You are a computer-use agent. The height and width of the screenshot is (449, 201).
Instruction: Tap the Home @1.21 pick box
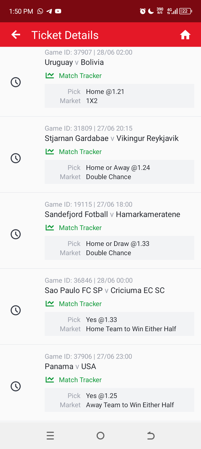tap(119, 96)
